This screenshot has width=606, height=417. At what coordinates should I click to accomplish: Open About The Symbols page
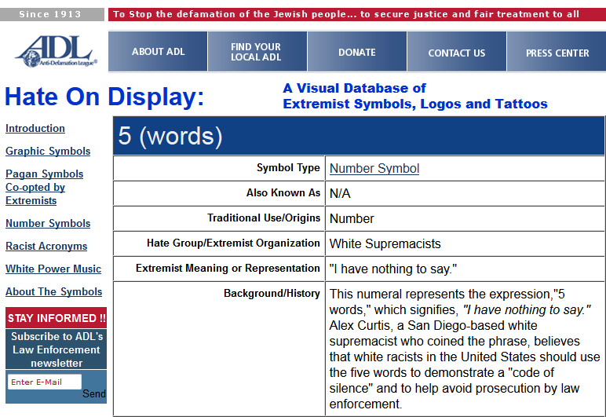[x=54, y=291]
